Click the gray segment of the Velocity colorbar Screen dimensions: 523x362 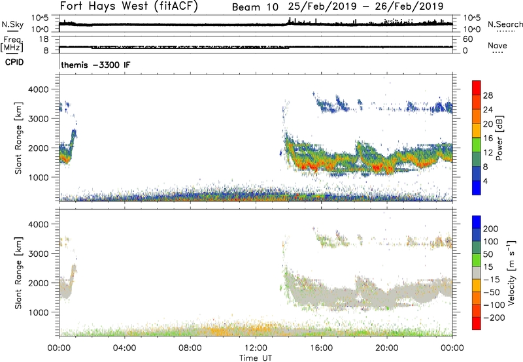pyautogui.click(x=477, y=272)
